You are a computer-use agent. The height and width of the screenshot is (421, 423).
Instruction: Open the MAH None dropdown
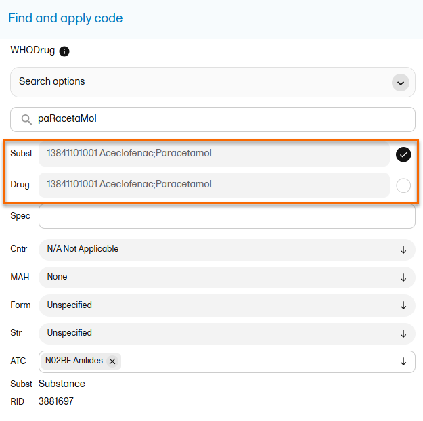[226, 277]
